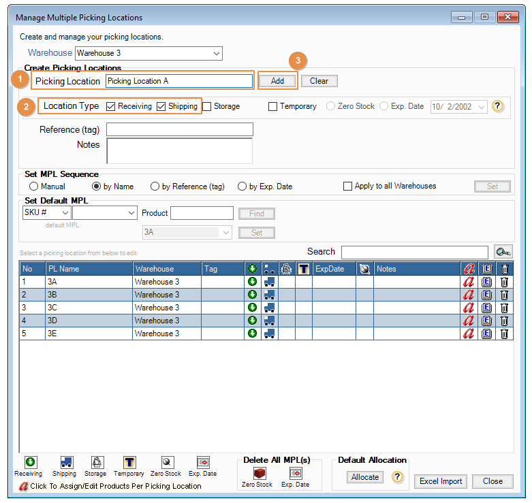The width and height of the screenshot is (532, 503).
Task: Open the expiration date picker dropdown
Action: tap(482, 107)
